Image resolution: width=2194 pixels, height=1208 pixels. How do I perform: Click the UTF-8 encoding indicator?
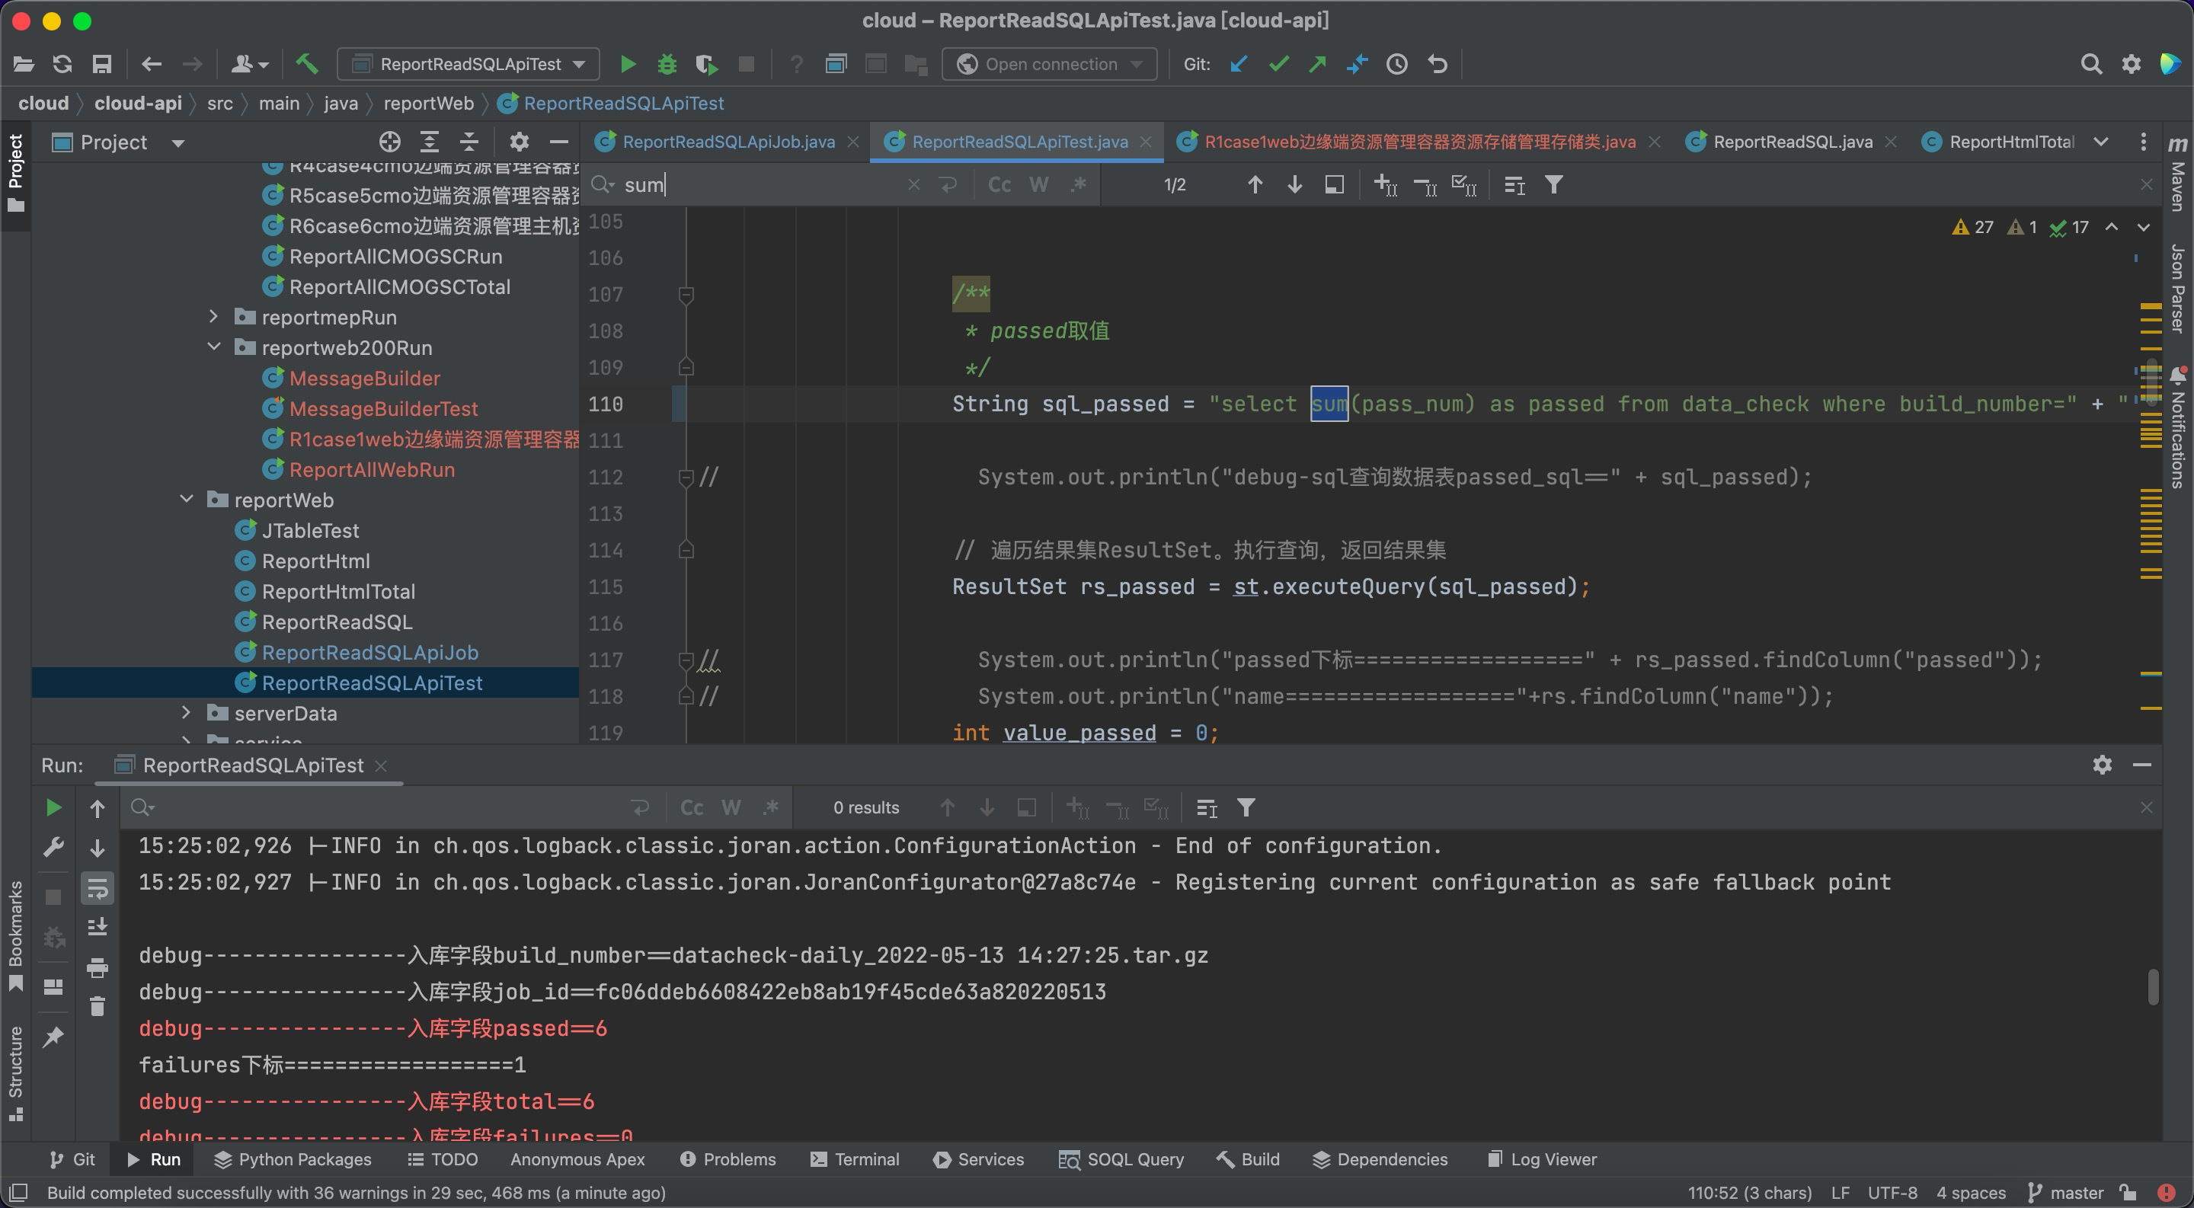tap(1892, 1193)
